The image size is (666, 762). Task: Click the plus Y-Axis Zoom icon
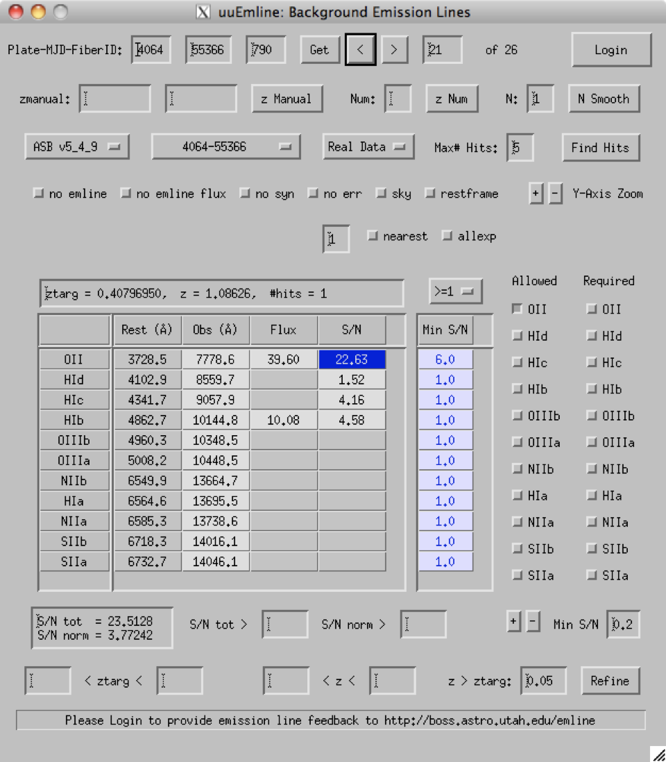536,194
